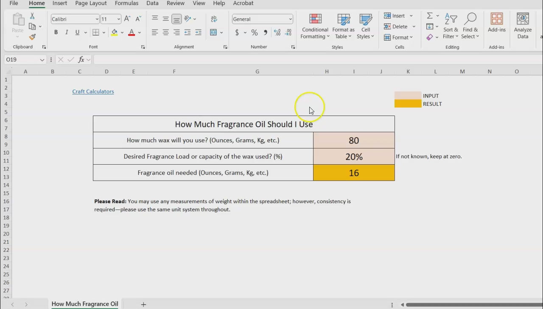This screenshot has height=309, width=543.
Task: Select the wax amount cell containing 80
Action: pos(354,140)
